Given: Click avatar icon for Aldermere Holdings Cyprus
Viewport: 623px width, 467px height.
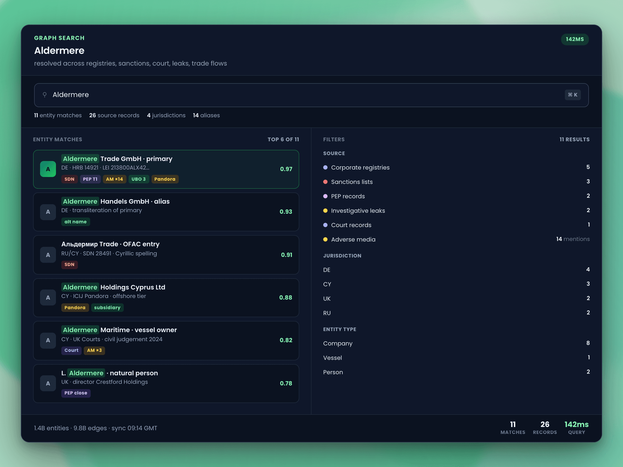Looking at the screenshot, I should pyautogui.click(x=48, y=298).
